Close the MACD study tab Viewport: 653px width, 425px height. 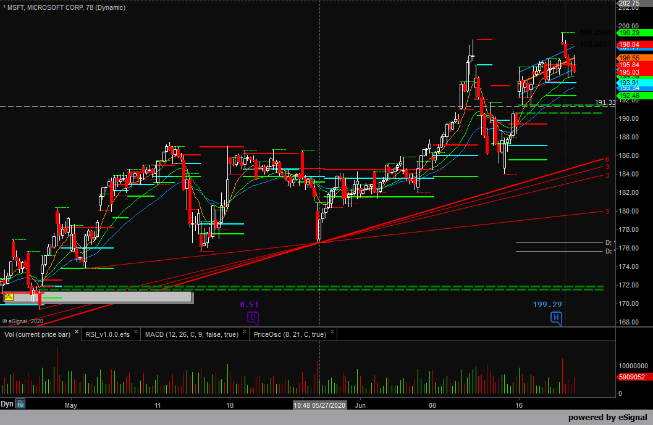click(x=245, y=332)
